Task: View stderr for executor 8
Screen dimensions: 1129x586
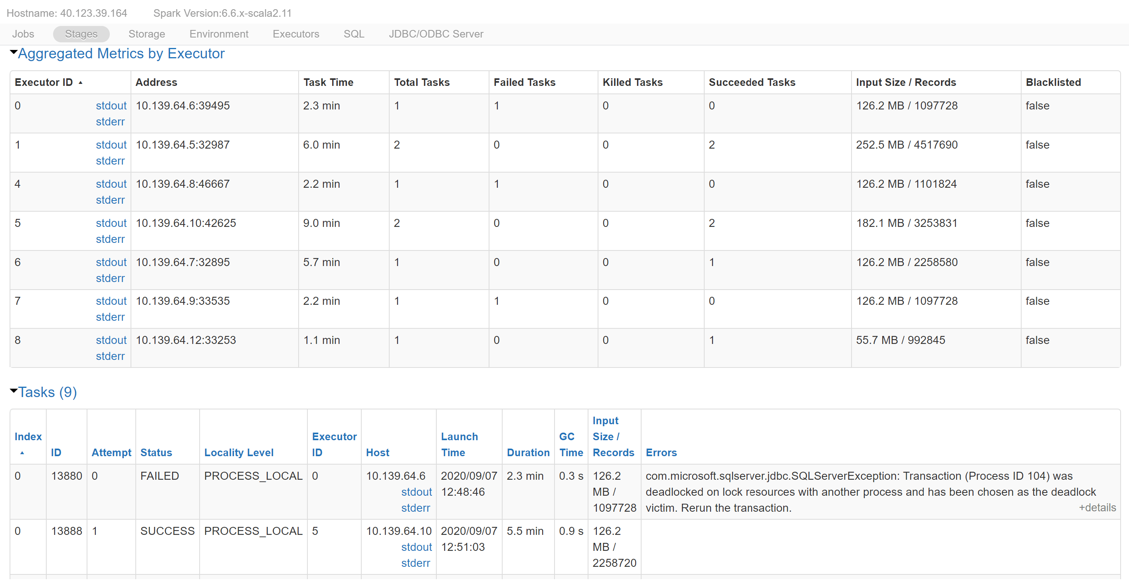Action: (109, 356)
